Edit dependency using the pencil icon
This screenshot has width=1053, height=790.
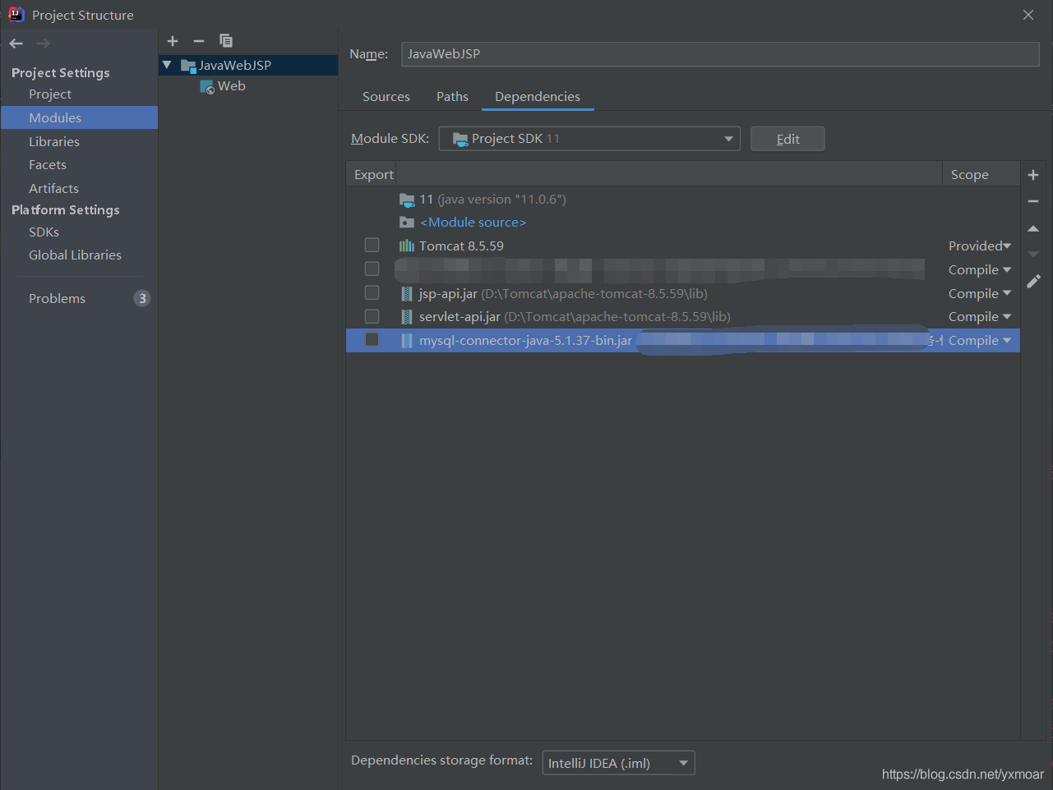coord(1033,282)
